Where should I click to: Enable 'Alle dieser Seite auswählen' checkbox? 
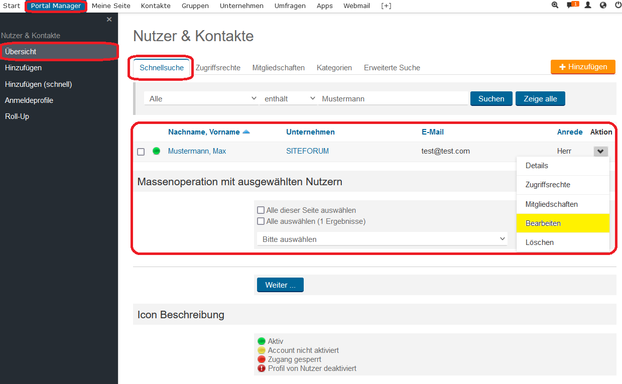click(261, 210)
